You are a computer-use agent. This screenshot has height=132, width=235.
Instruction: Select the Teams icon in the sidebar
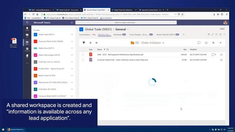[27, 43]
